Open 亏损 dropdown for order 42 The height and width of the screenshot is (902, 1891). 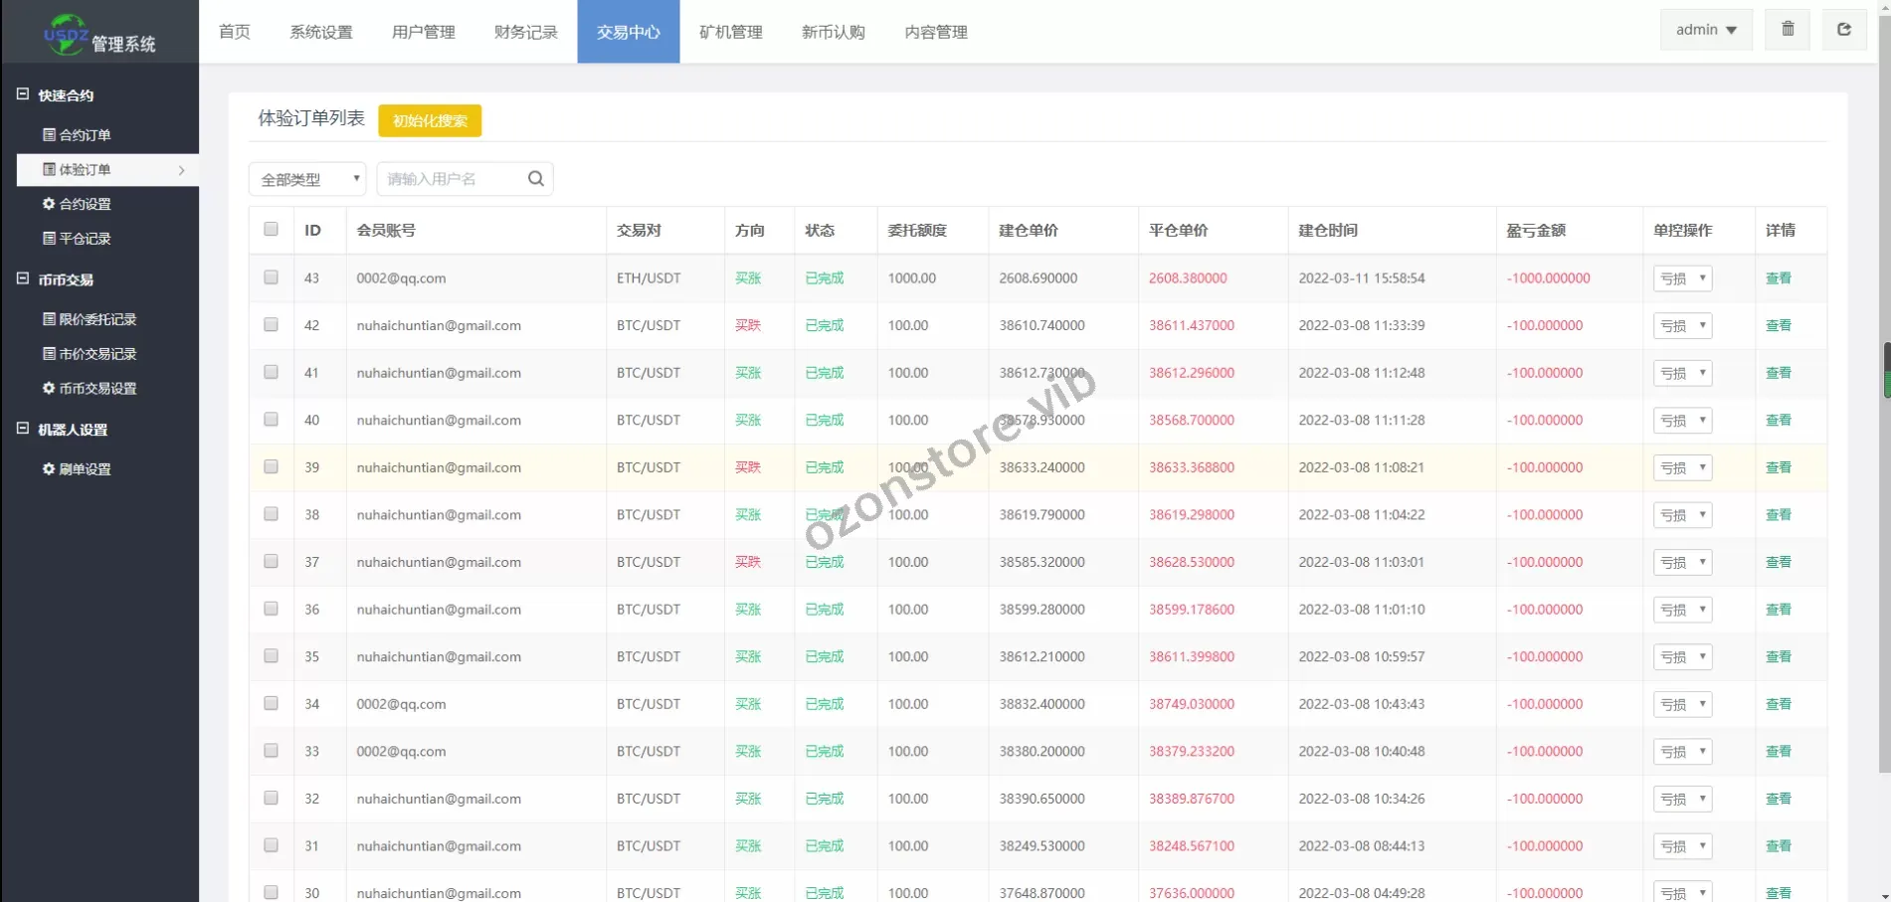pos(1682,325)
